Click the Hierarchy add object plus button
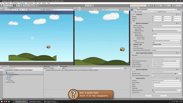Image resolution: width=183 pixels, height=103 pixels. click(1, 68)
